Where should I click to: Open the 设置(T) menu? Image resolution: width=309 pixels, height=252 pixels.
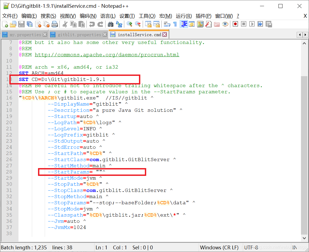[x=127, y=16]
